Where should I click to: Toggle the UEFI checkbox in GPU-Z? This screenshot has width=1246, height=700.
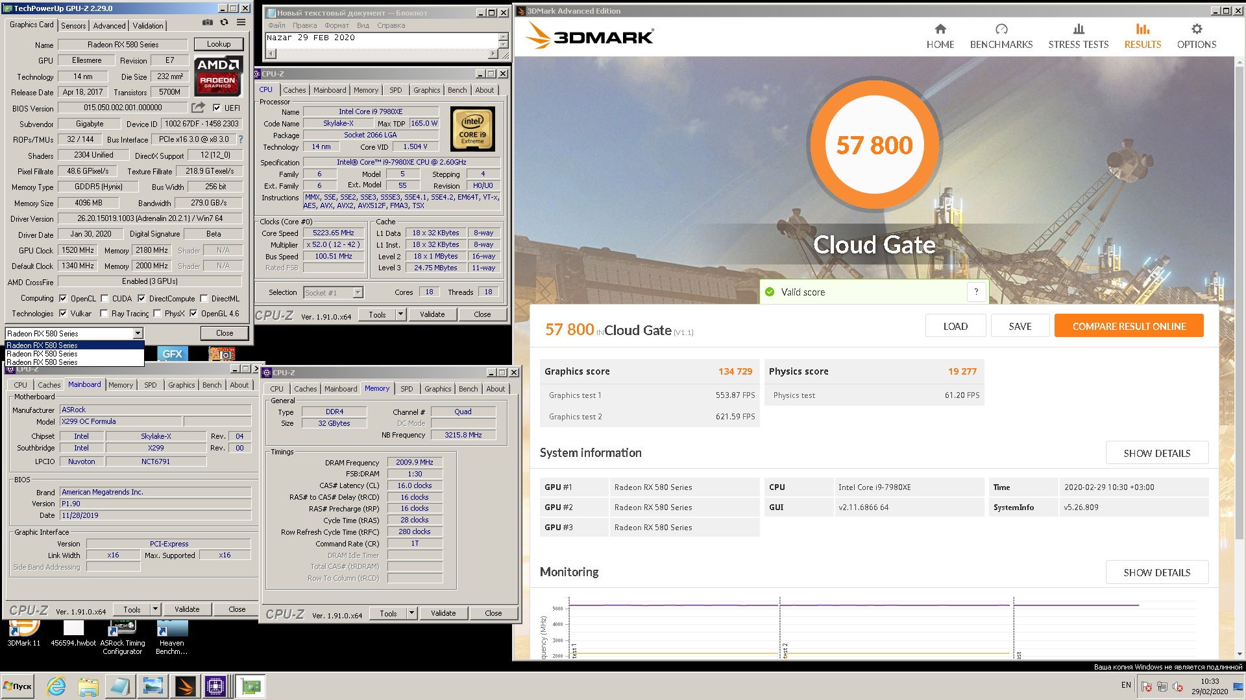click(x=217, y=108)
